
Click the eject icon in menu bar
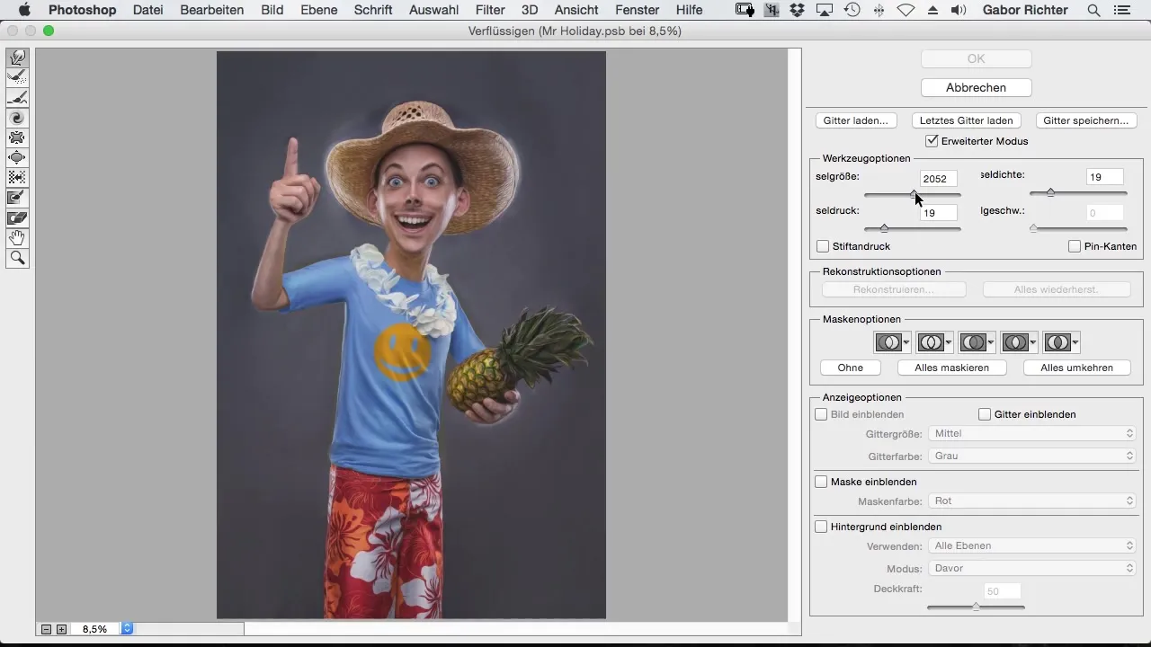point(932,11)
